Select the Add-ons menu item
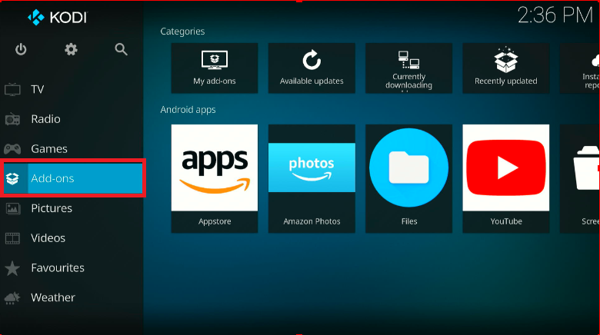600x335 pixels. point(73,178)
